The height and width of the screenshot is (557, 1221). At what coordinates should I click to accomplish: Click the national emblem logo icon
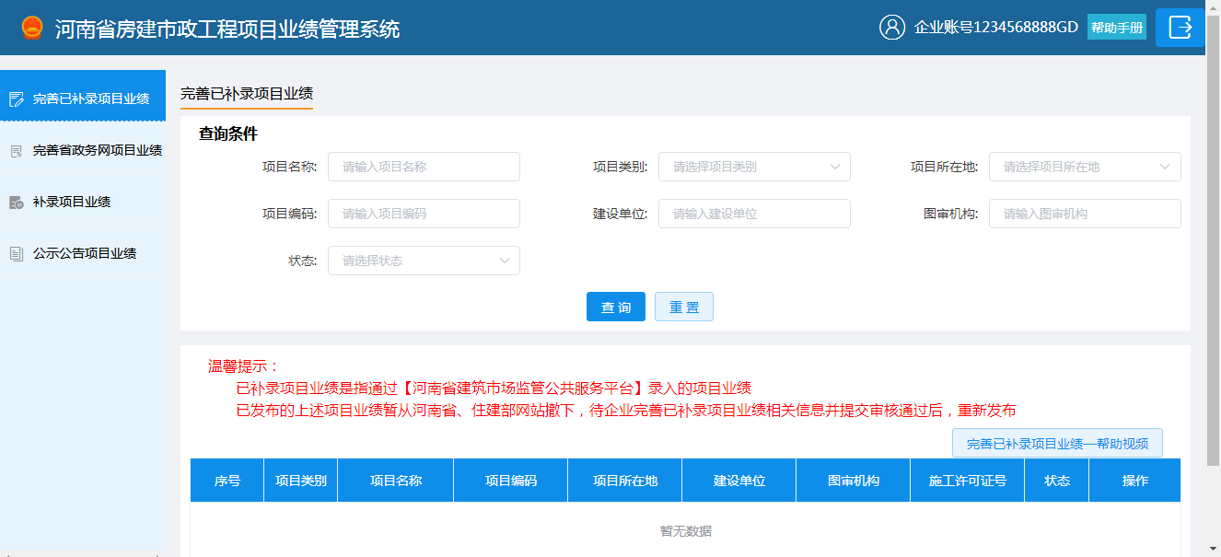(x=32, y=28)
